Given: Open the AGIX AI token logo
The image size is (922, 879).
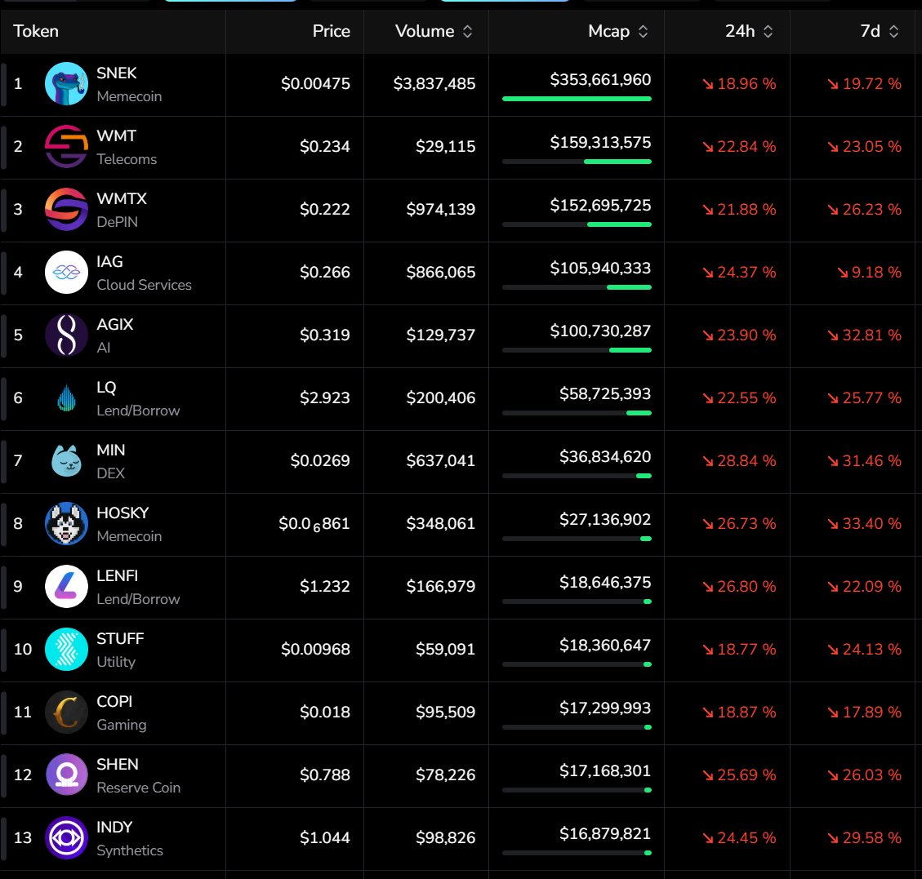Looking at the screenshot, I should 66,335.
